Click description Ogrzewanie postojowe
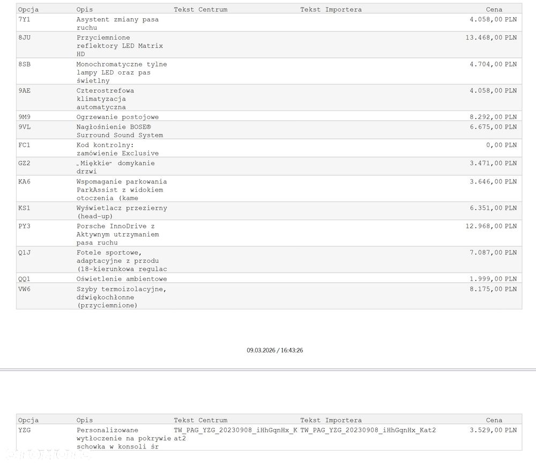The image size is (536, 465). pyautogui.click(x=117, y=117)
